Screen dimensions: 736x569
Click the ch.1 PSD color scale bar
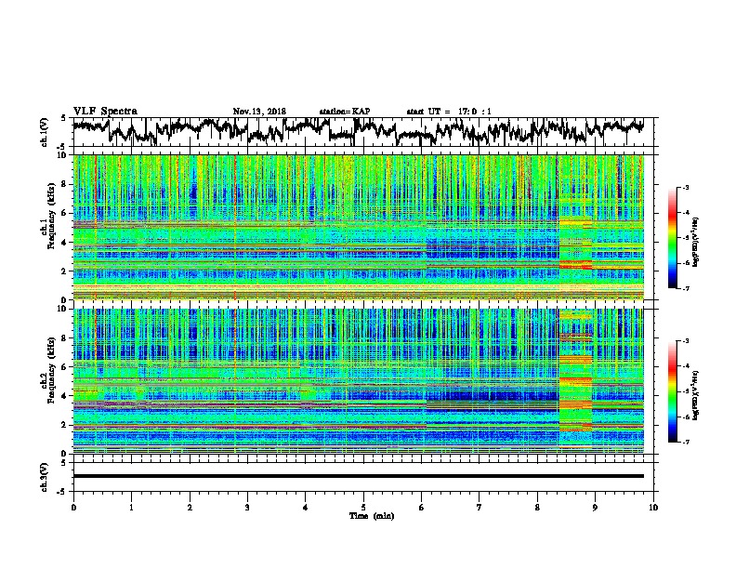[x=673, y=238]
